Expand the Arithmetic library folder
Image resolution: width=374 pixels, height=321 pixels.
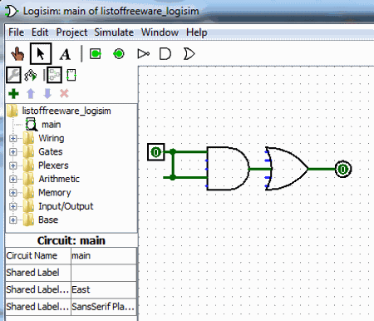click(x=12, y=179)
